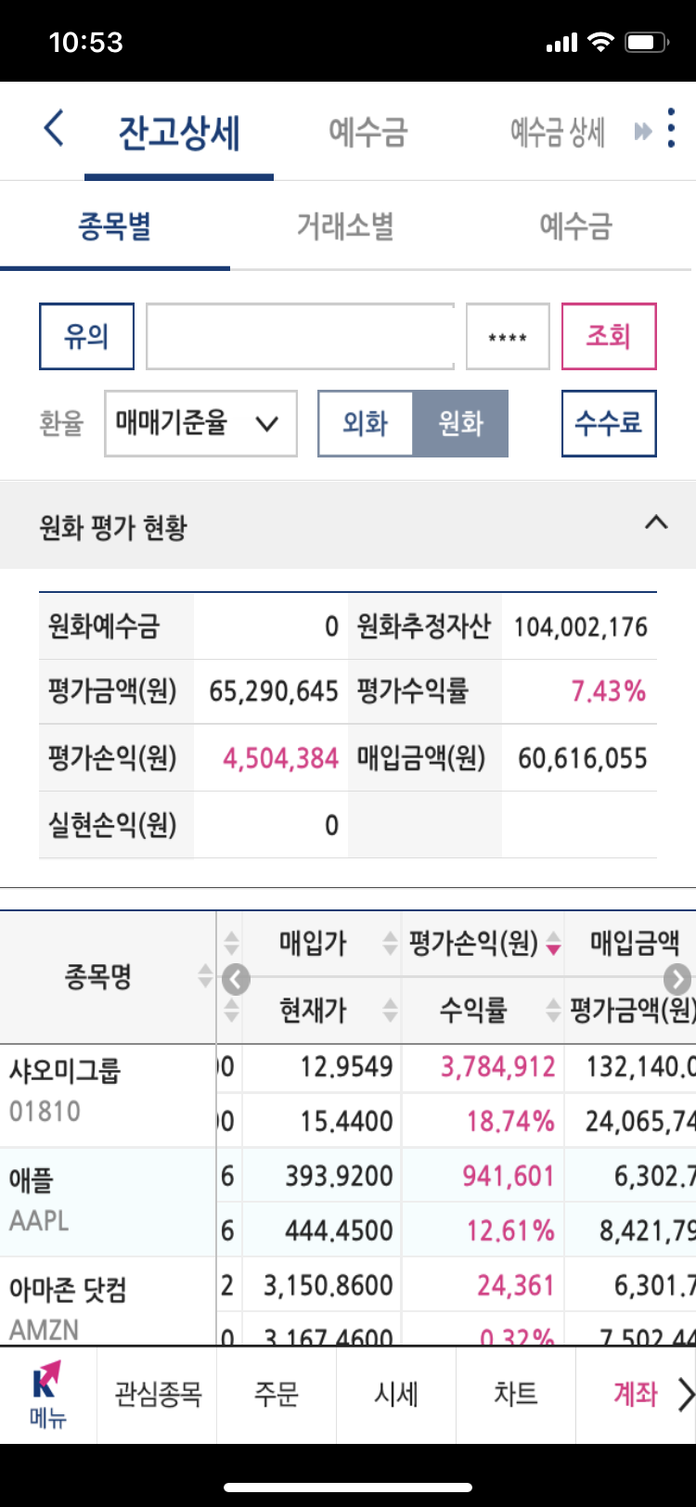Tap the 수수료 button
Image resolution: width=696 pixels, height=1507 pixels.
point(609,423)
